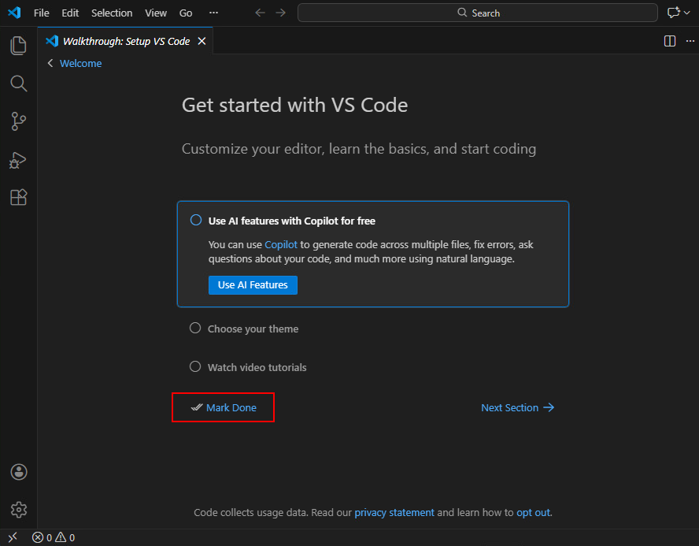Open the Copilot chat dropdown in title bar
699x546 pixels.
tap(675, 13)
